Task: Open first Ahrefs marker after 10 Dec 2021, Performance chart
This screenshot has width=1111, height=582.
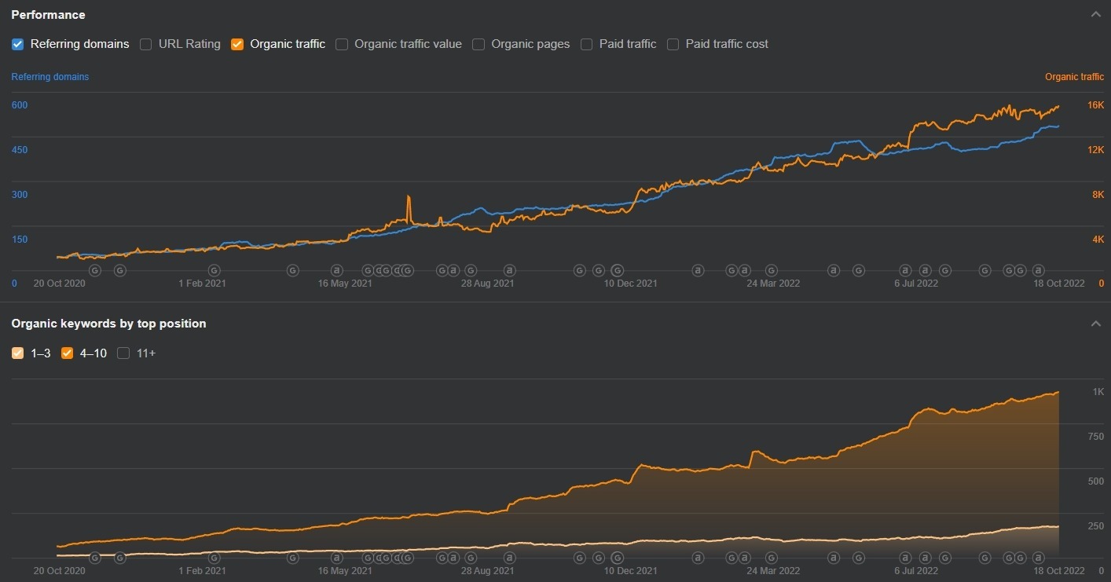Action: 698,270
